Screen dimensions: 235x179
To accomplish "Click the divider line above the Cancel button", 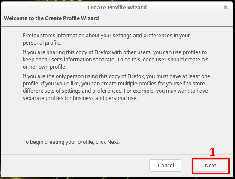I will click(117, 154).
